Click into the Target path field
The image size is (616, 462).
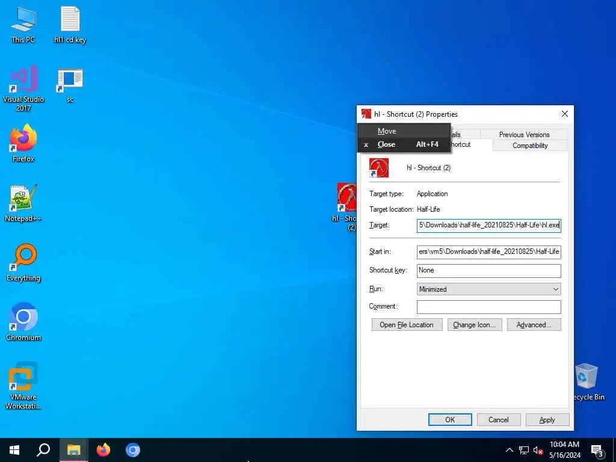[488, 226]
